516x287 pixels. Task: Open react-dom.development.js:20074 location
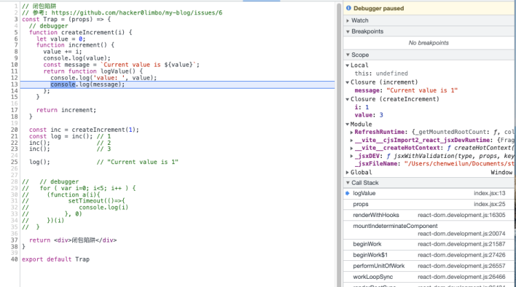point(462,234)
